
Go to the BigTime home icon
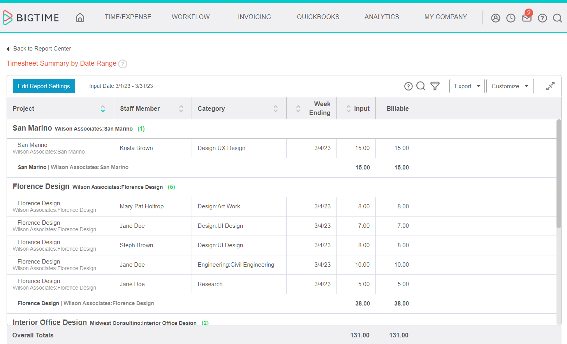click(x=80, y=17)
